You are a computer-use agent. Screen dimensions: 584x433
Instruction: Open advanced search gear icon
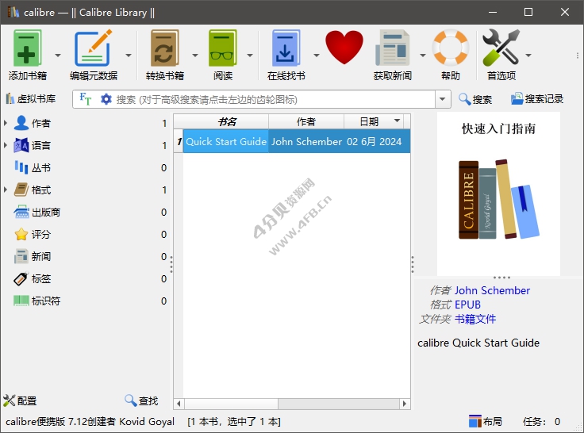[106, 99]
